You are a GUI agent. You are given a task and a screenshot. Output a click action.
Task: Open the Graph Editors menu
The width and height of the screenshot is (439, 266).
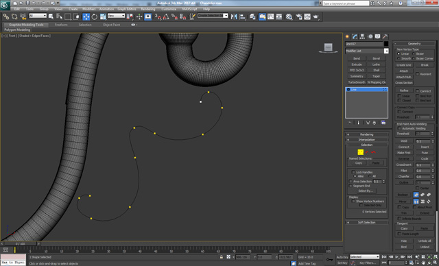point(126,9)
